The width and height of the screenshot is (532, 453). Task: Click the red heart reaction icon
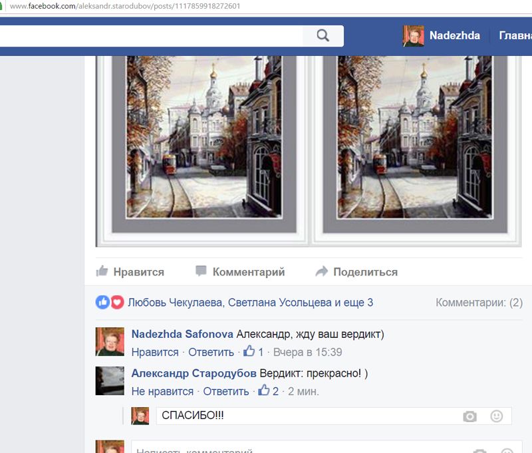click(117, 302)
